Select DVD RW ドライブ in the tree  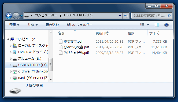(33, 52)
